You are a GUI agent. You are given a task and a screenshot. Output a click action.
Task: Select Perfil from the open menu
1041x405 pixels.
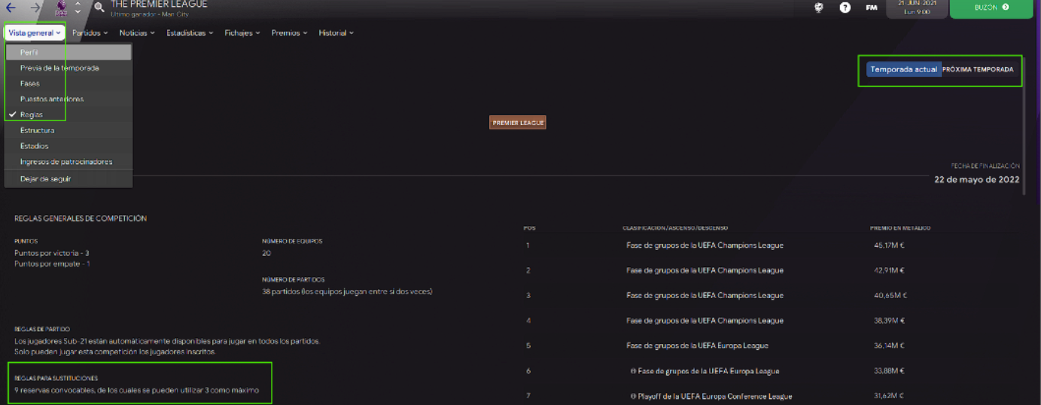pos(68,53)
